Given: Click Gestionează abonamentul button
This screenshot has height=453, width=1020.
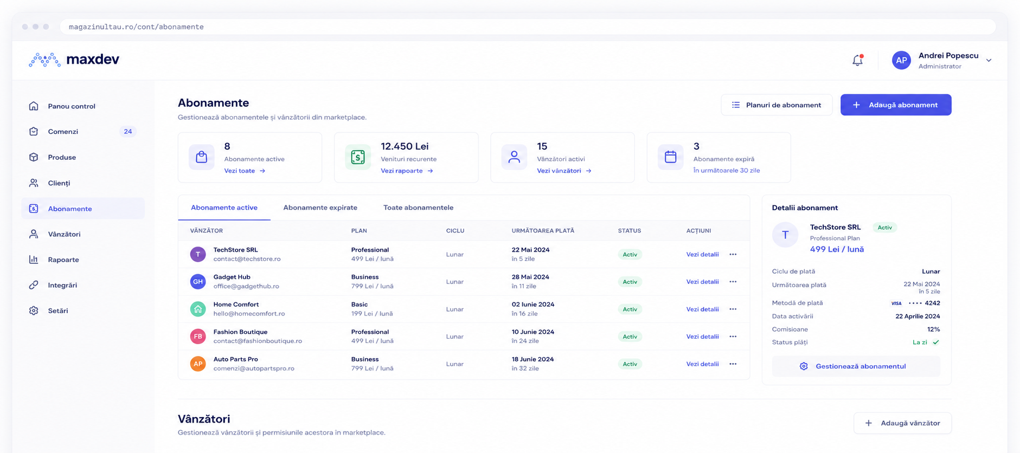Looking at the screenshot, I should (x=856, y=366).
